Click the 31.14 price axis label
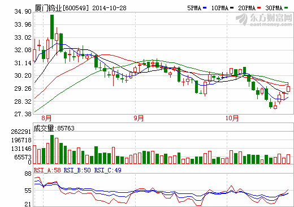Viewport: 294px width, 207px height. coord(23,63)
